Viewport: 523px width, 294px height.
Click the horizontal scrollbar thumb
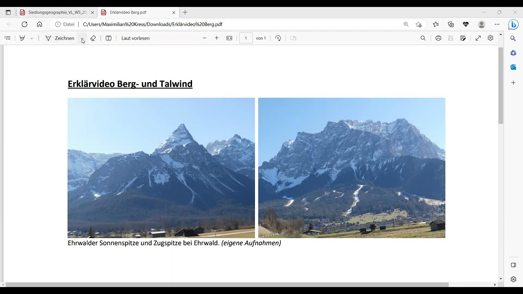227,285
